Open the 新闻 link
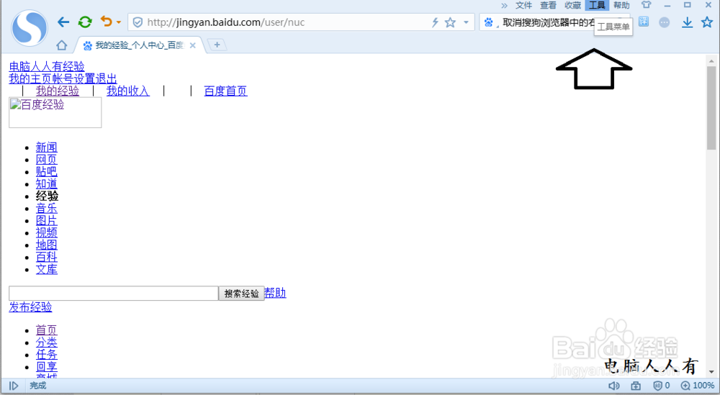This screenshot has height=395, width=720. coord(47,147)
